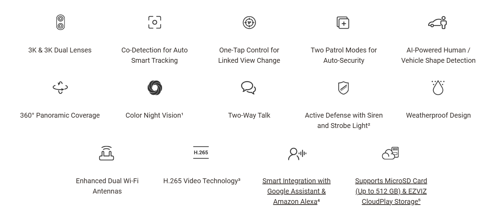The image size is (497, 217).
Task: Click the "360° Panoramic Coverage" text
Action: (x=60, y=115)
